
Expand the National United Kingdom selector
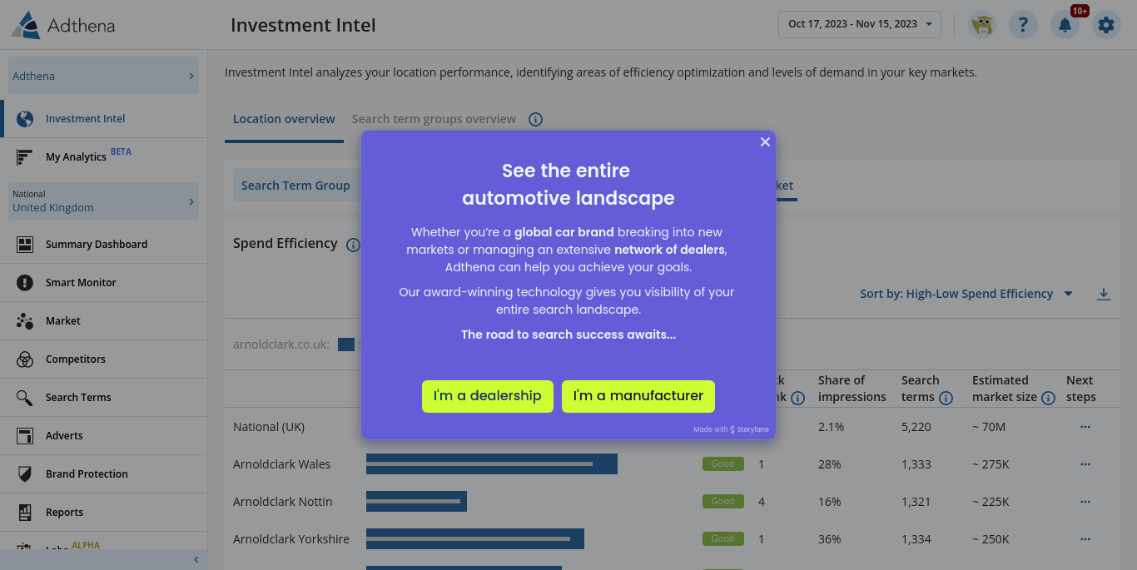(x=103, y=201)
